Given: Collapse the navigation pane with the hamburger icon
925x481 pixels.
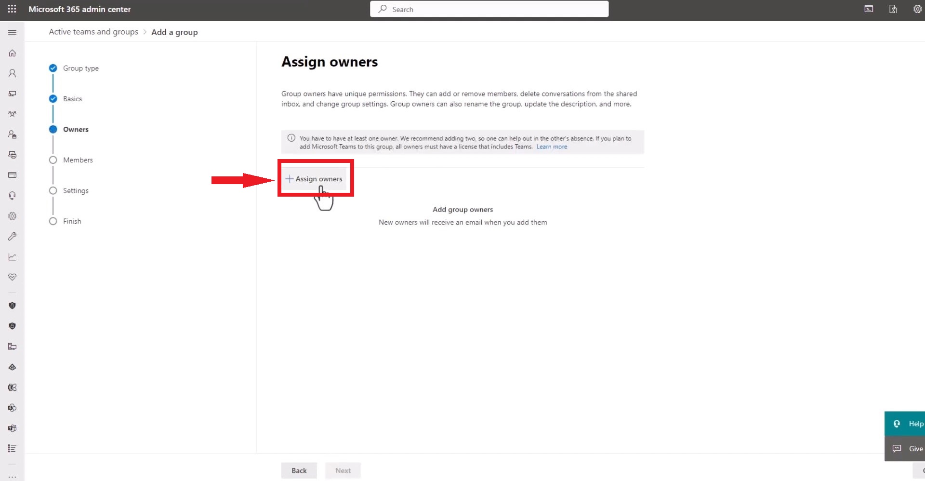Looking at the screenshot, I should 12,32.
